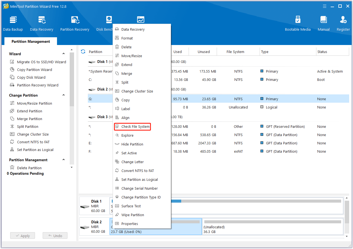Click Delete Partition in sidebar

pos(26,168)
